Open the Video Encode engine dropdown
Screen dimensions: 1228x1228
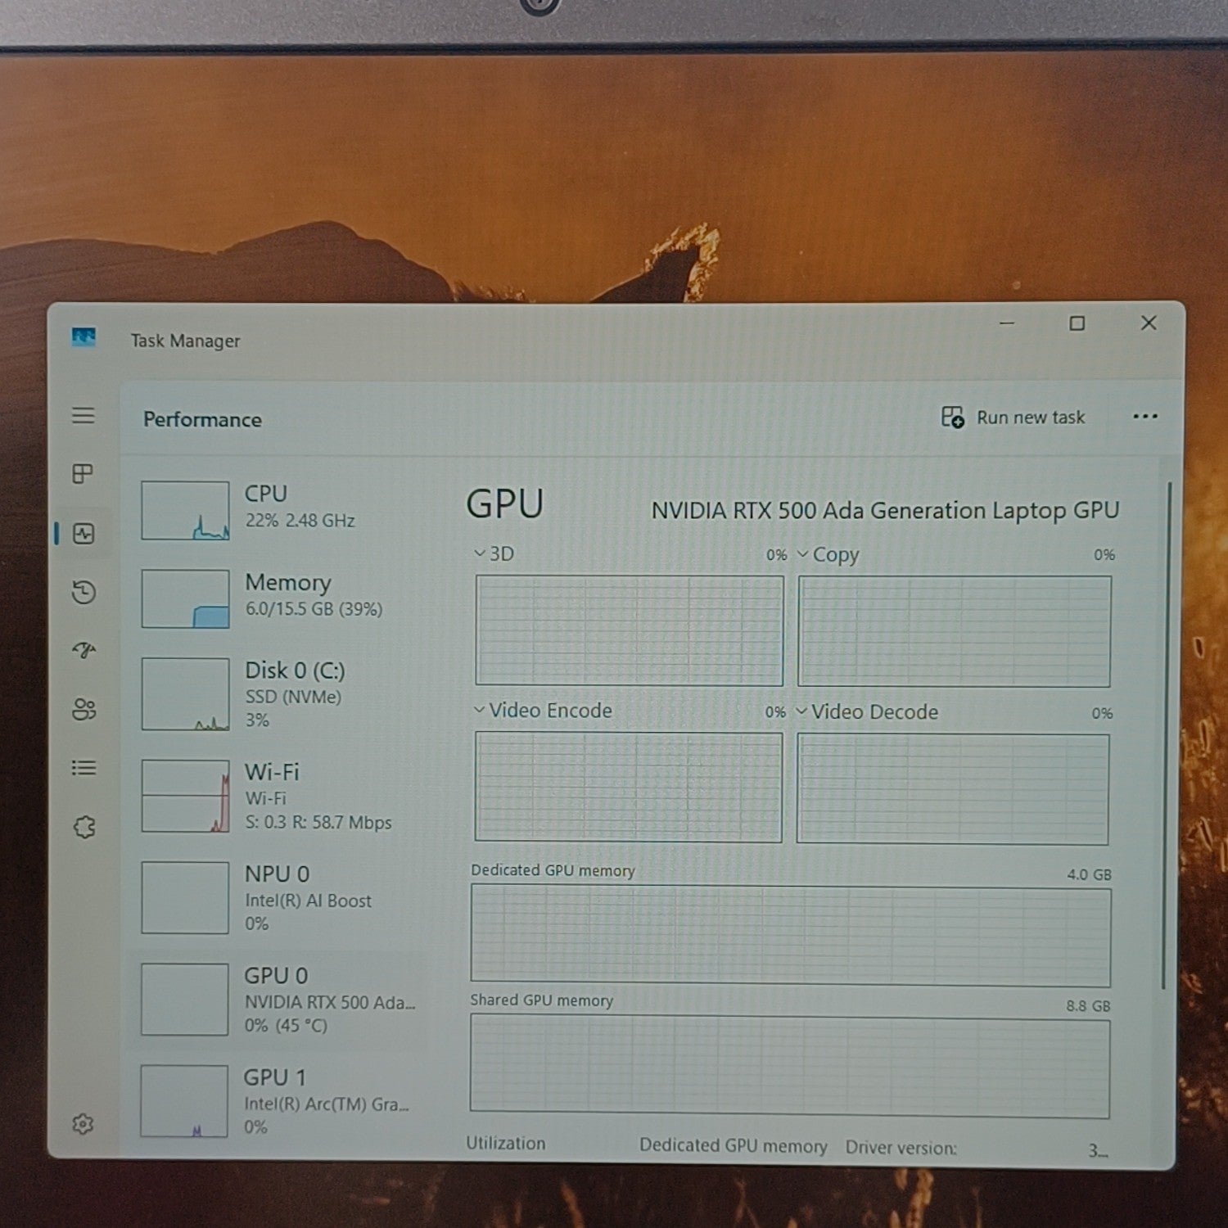pyautogui.click(x=543, y=711)
